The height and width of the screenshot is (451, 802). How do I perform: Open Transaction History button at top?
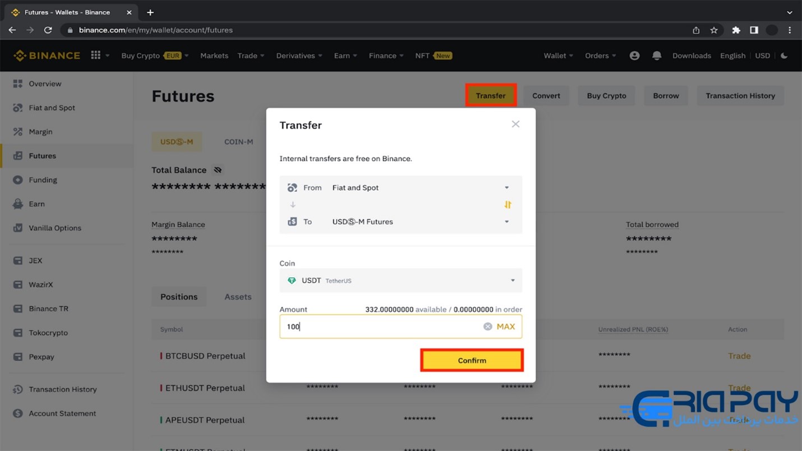(x=740, y=95)
